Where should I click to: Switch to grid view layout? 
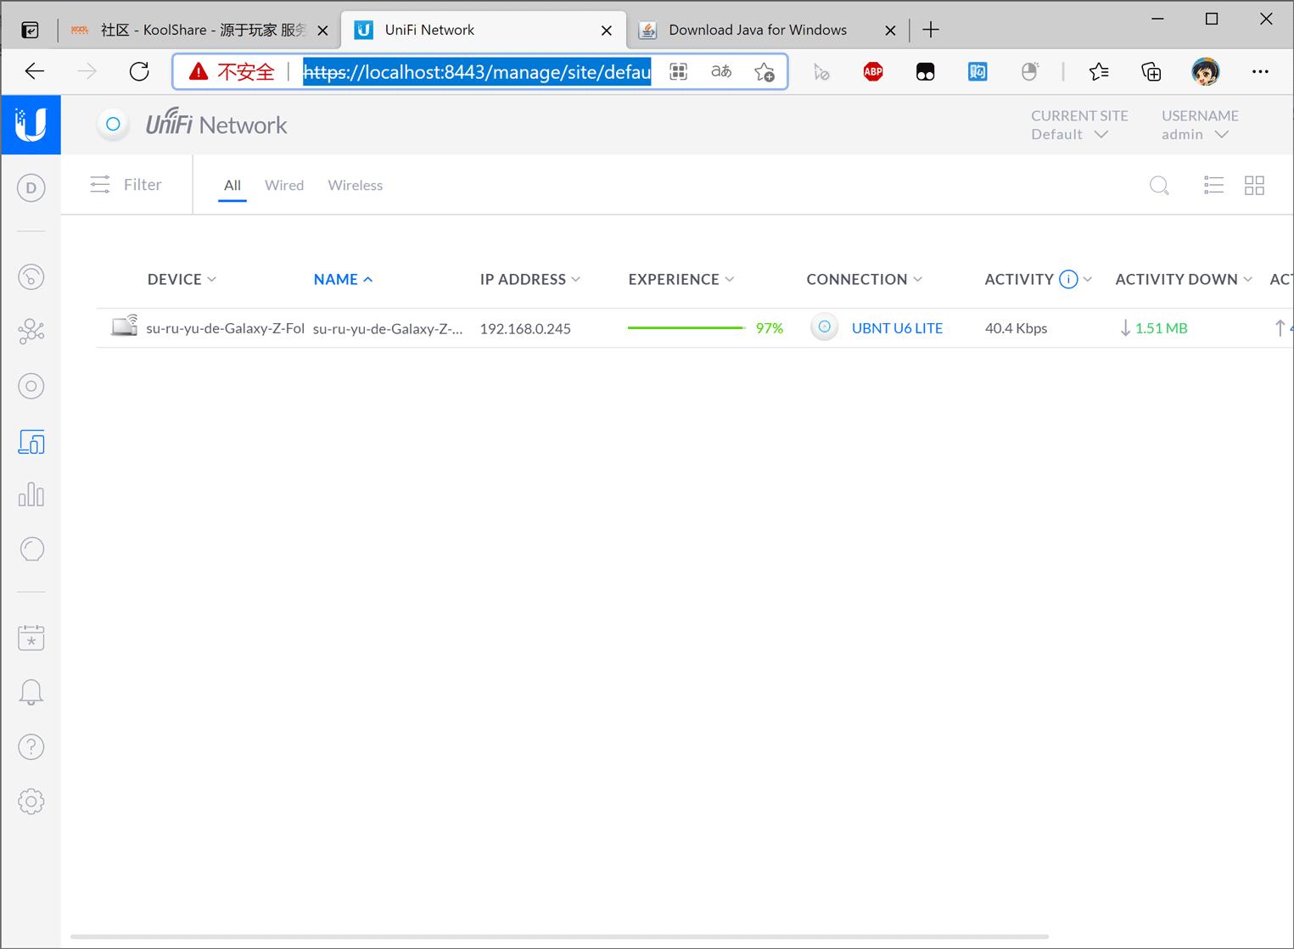coord(1254,186)
